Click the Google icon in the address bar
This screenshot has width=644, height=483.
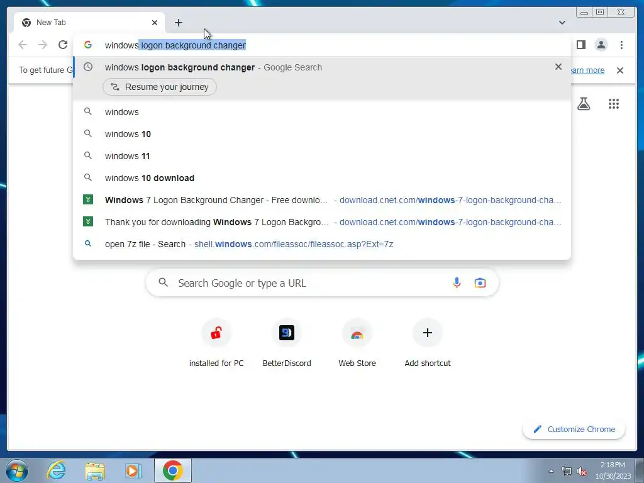tap(88, 45)
